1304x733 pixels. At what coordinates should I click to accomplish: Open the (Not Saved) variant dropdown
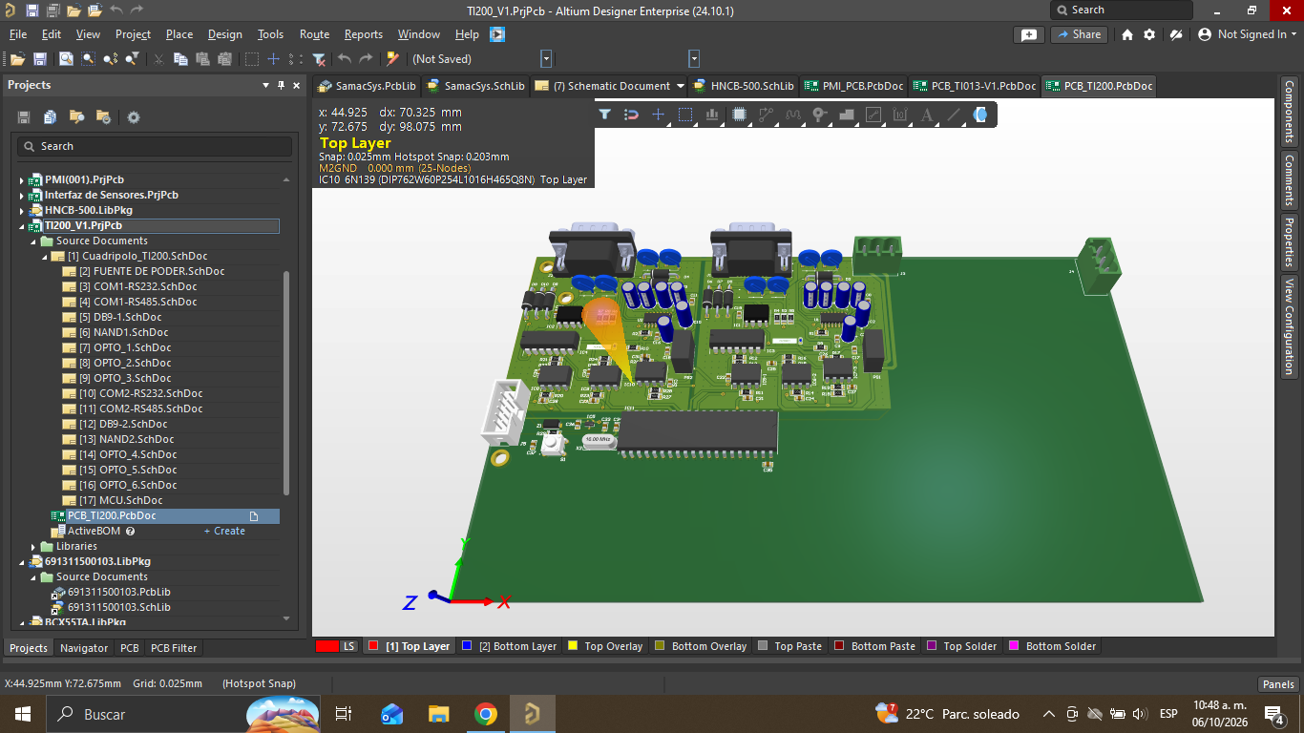pyautogui.click(x=546, y=59)
